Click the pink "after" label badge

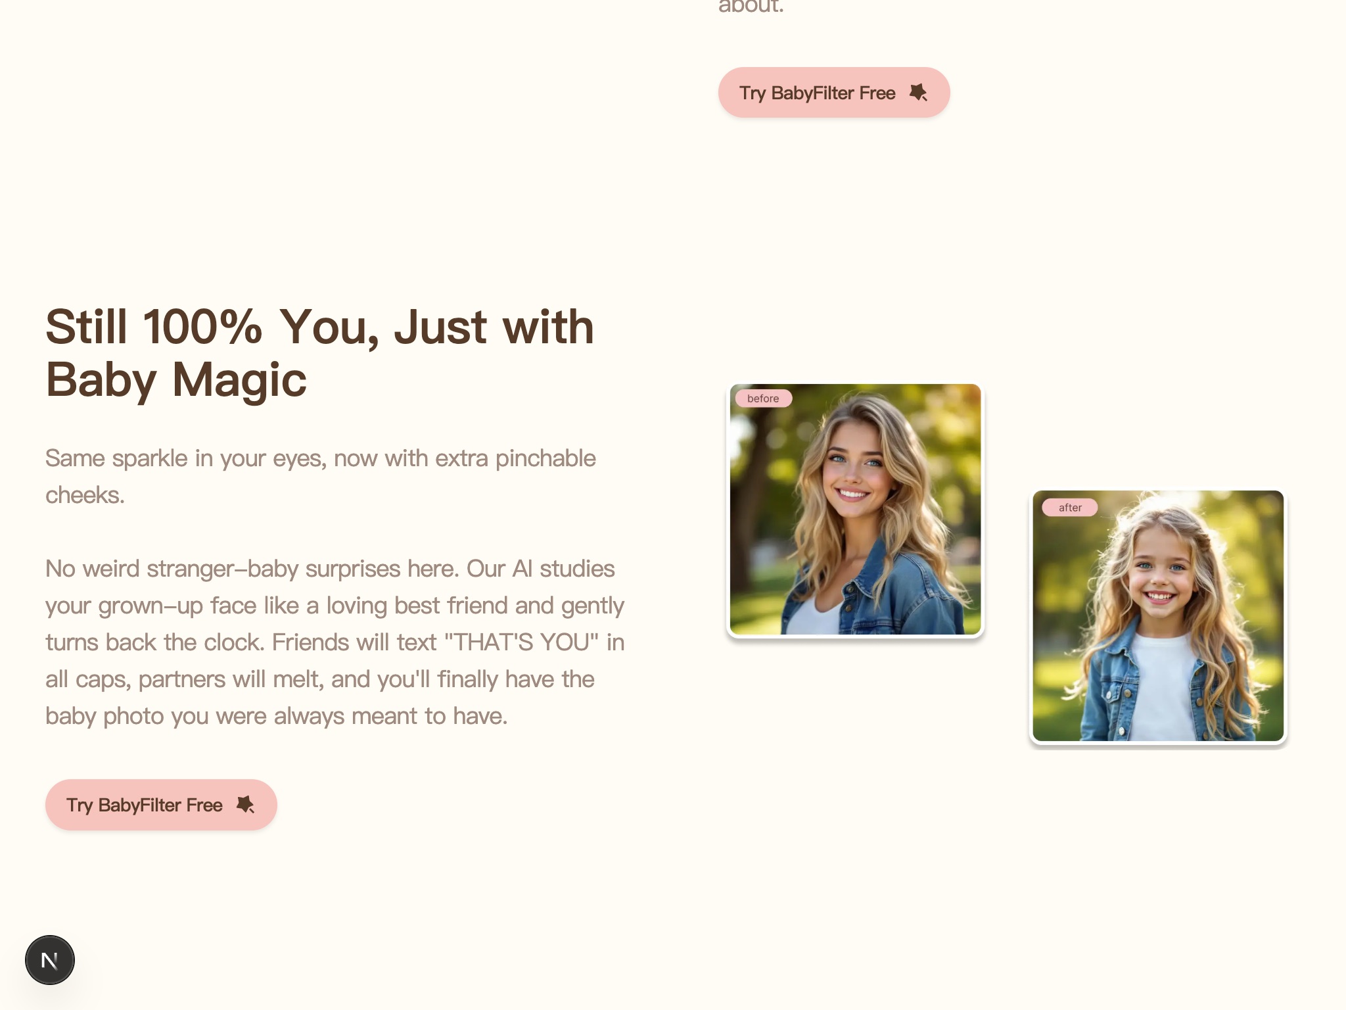tap(1069, 508)
